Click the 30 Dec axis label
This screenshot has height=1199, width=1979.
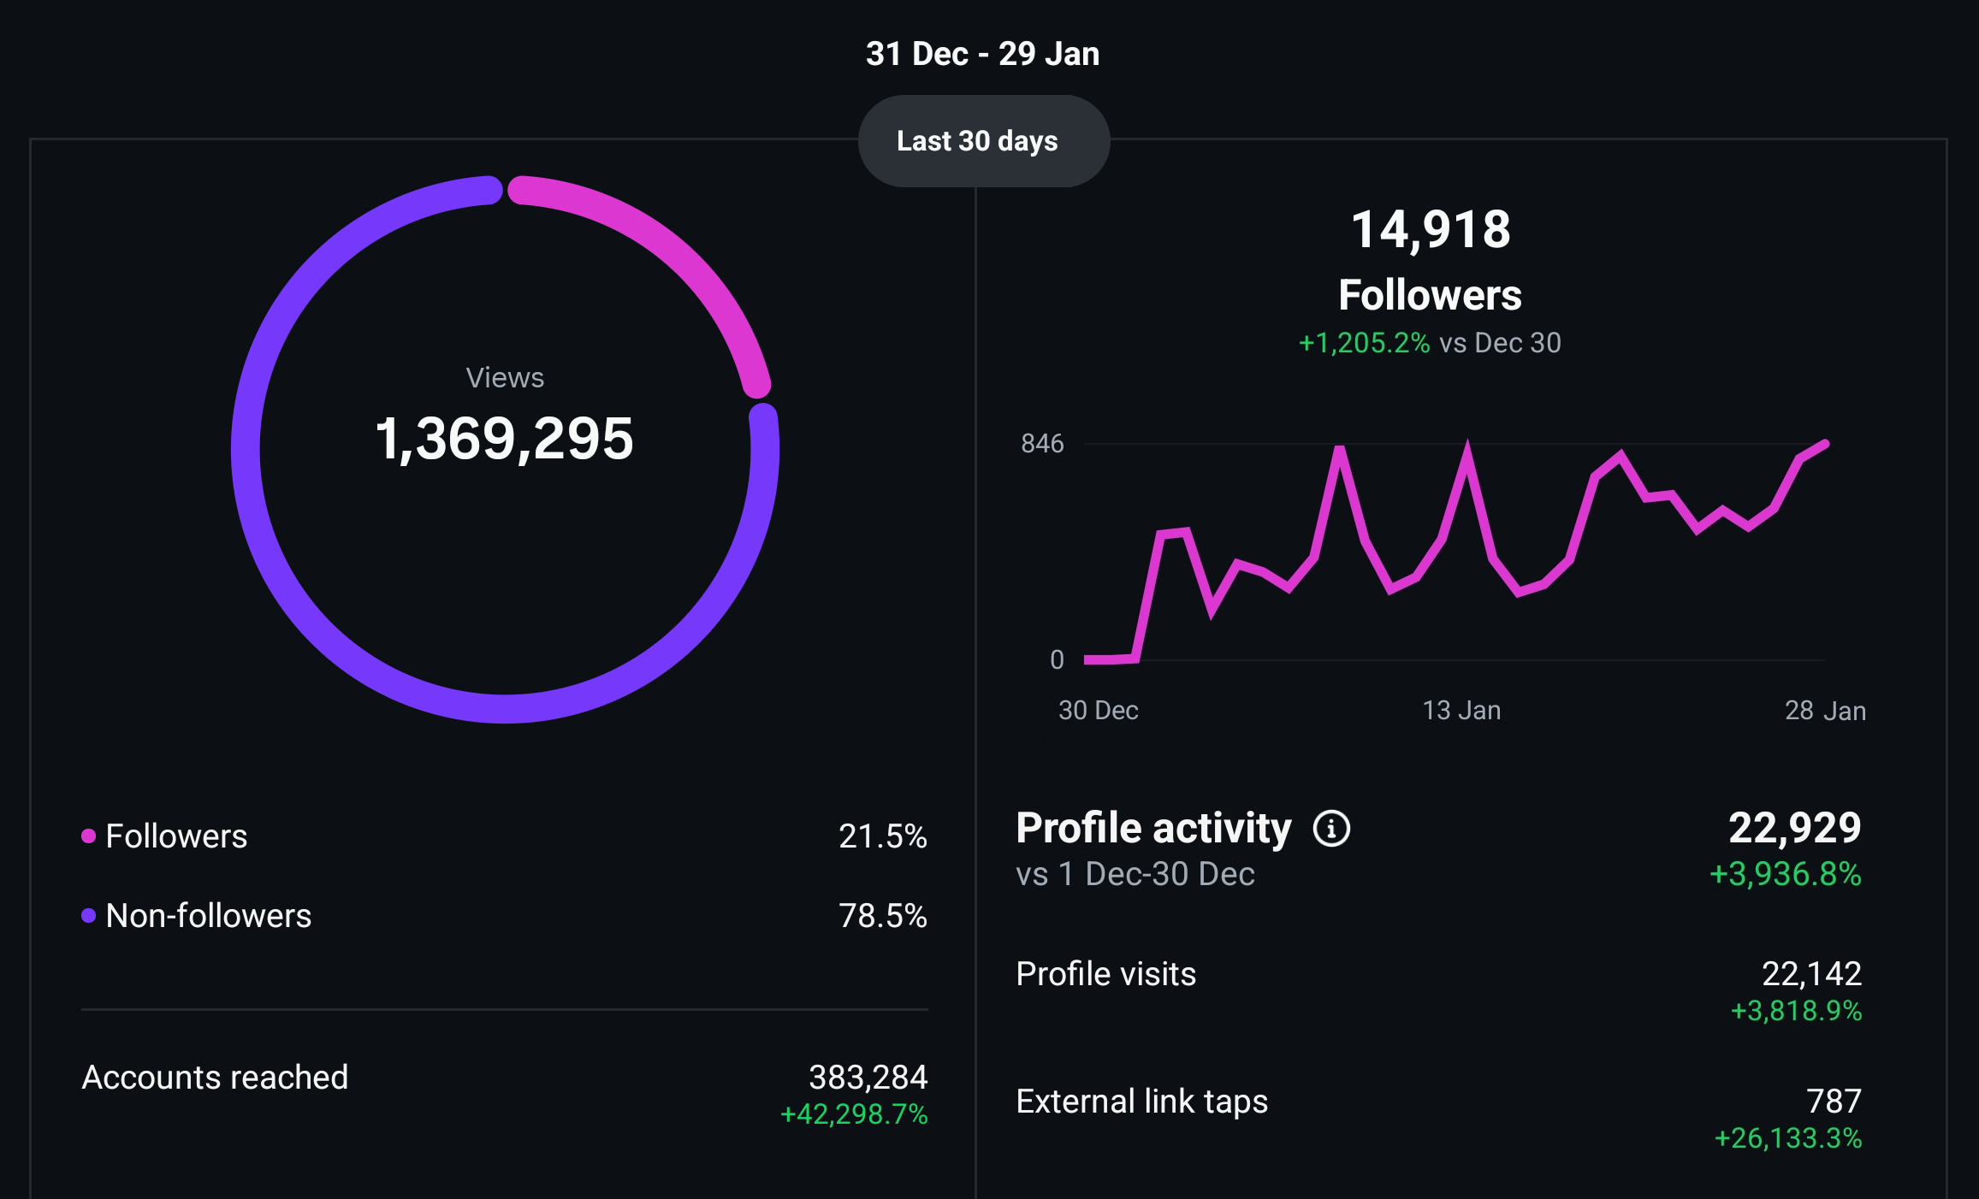(1098, 711)
